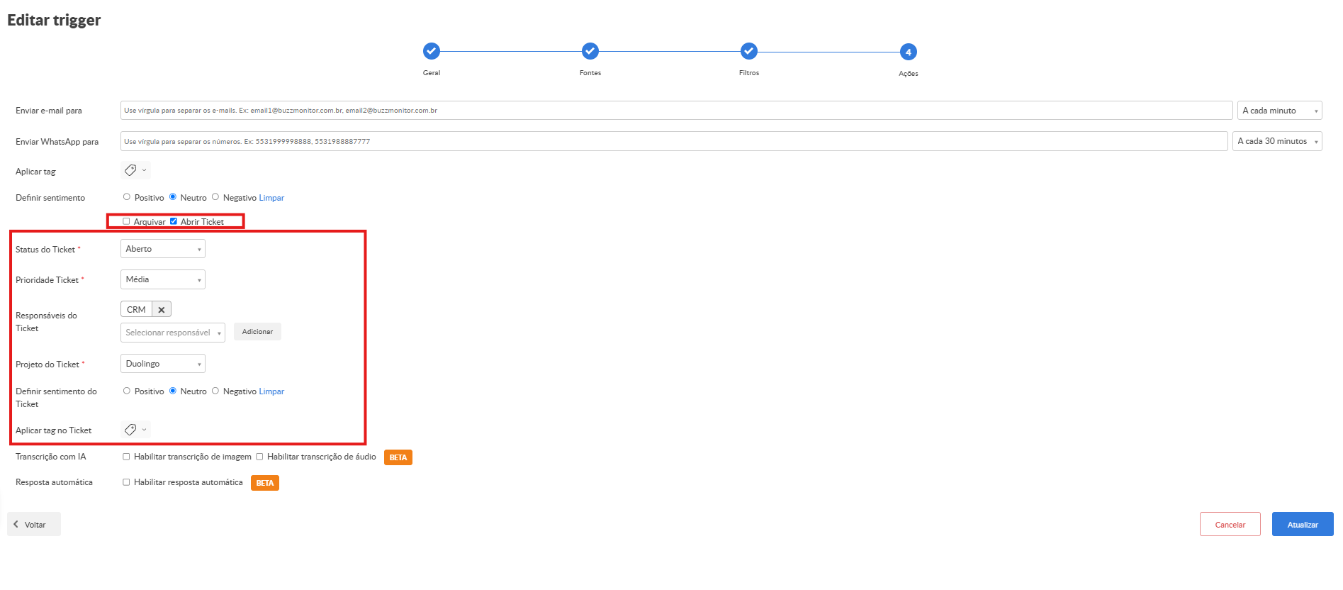
Task: Click the Adicionar button
Action: click(x=257, y=332)
